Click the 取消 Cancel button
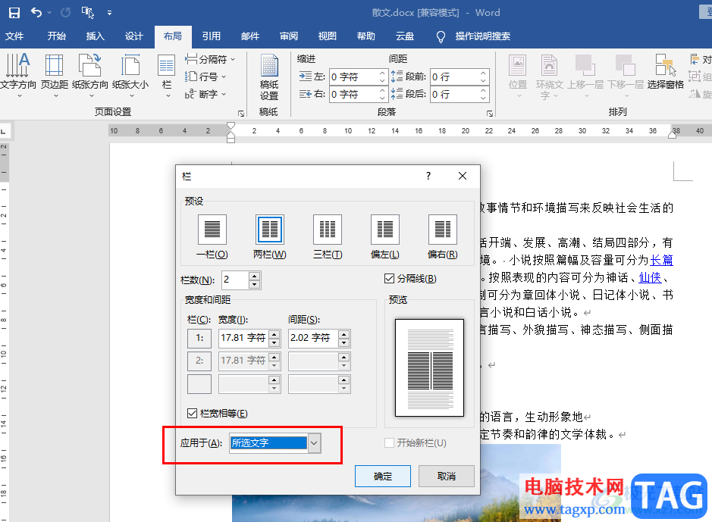Screen dimensions: 712x522 tap(447, 477)
